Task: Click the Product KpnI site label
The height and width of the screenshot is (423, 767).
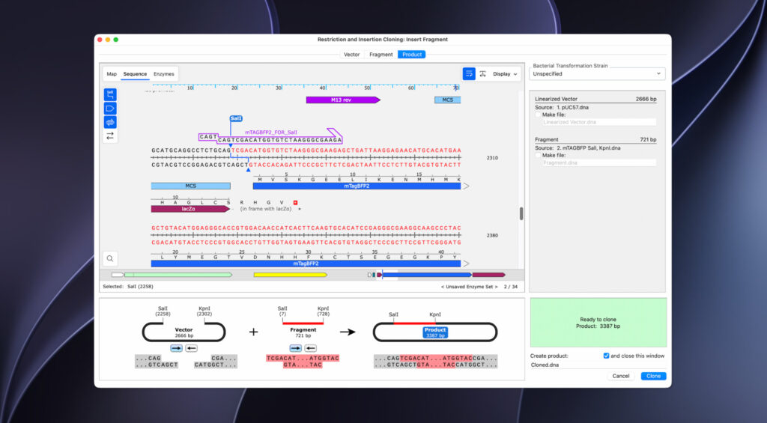Action: tap(435, 314)
